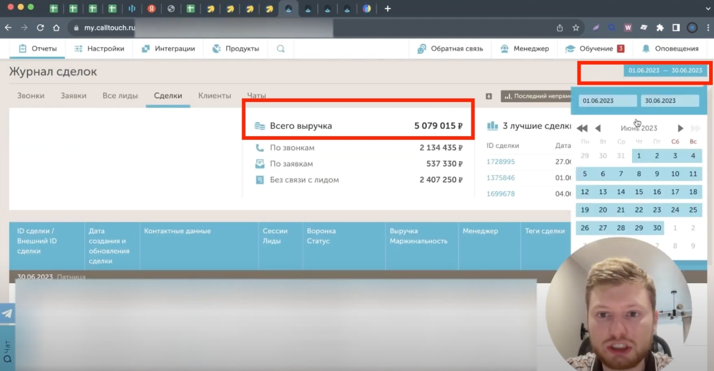Select June 10 in the calendar
Screen dimensions: 714x371
(675, 174)
